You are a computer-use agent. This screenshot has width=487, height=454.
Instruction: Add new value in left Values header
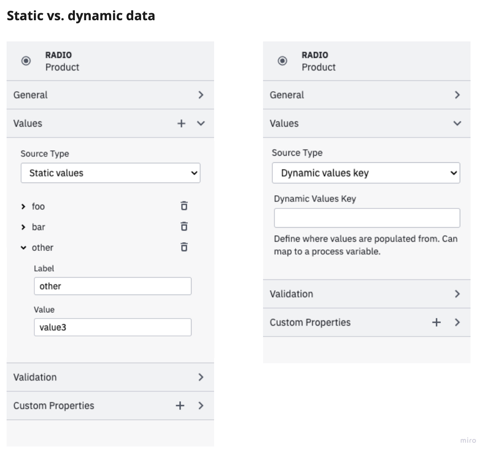pos(181,123)
